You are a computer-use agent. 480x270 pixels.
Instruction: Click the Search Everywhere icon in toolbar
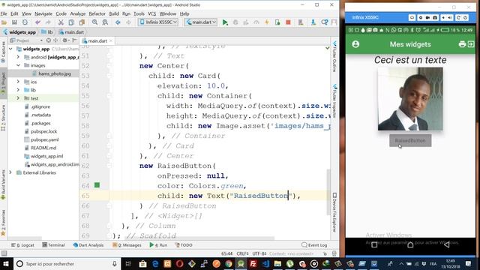click(325, 22)
